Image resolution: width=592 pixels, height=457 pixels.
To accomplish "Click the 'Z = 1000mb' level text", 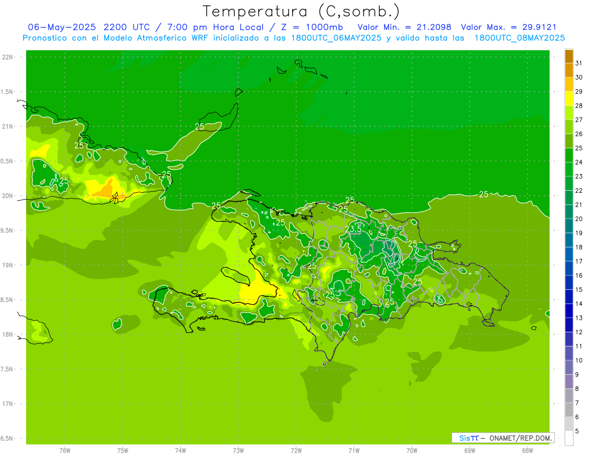I will click(x=311, y=27).
